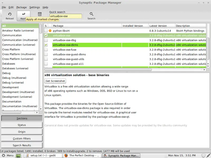Click the package list horizontal scrollbar thumb
211x158 pixels.
point(98,70)
